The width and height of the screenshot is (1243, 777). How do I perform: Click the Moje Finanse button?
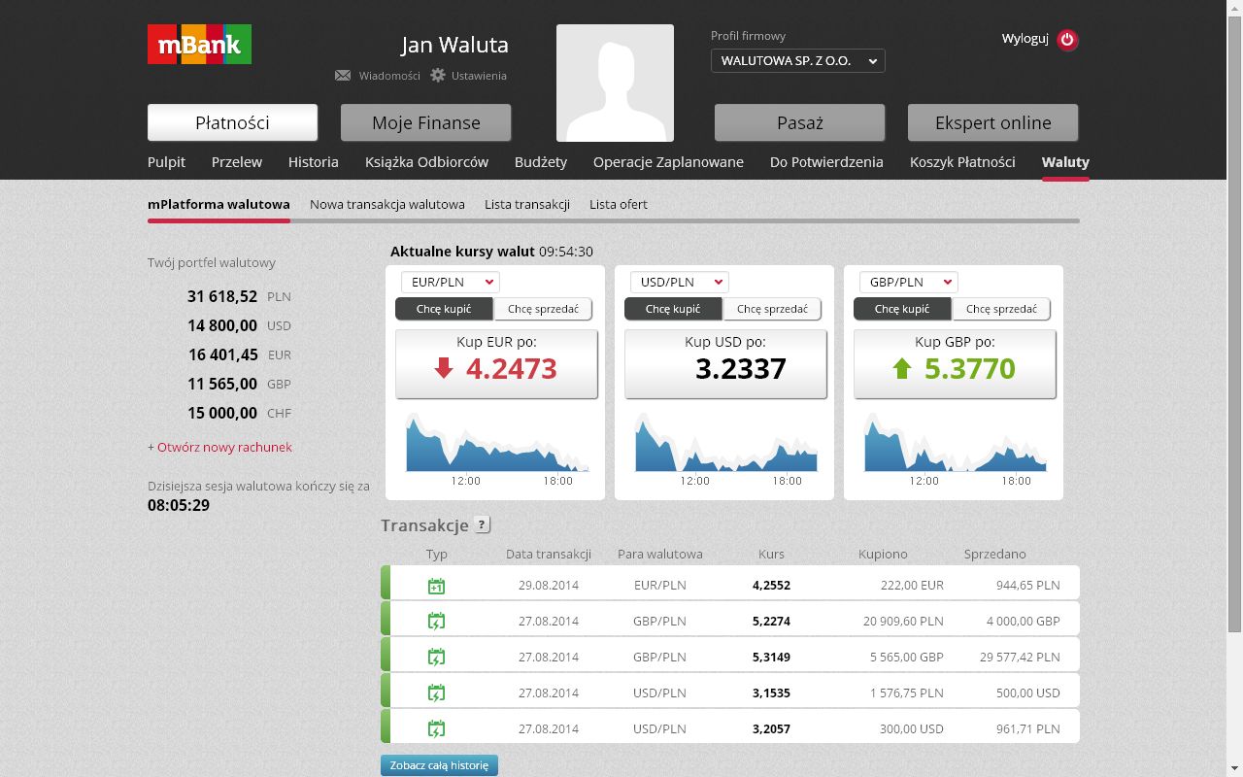[x=426, y=122]
